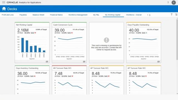178x100 pixels.
Task: Click the -58.46% change value
Action: (x=27, y=33)
